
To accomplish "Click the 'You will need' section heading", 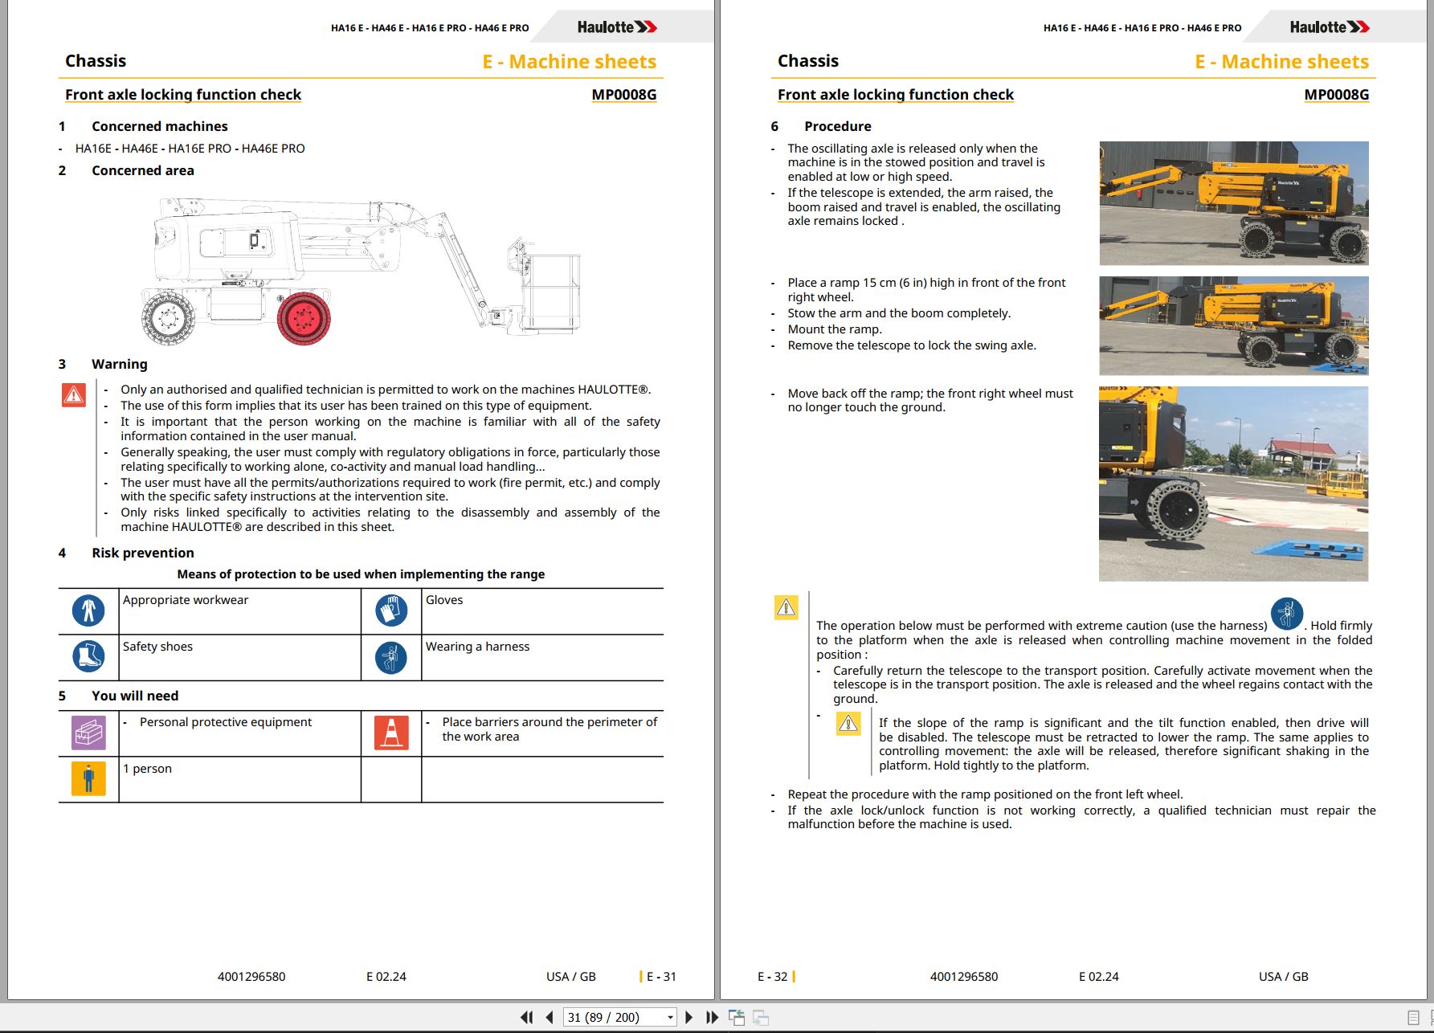I will (135, 696).
